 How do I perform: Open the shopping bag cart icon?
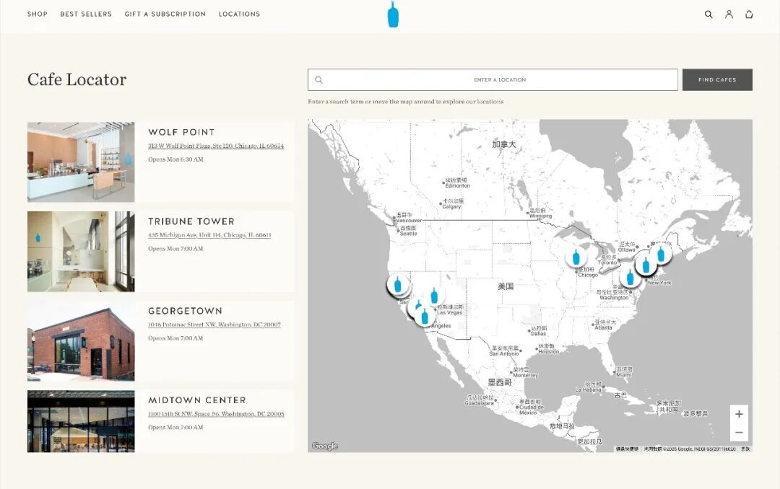pos(749,14)
